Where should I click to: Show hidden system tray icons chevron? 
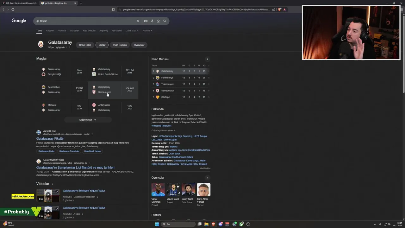click(375, 224)
